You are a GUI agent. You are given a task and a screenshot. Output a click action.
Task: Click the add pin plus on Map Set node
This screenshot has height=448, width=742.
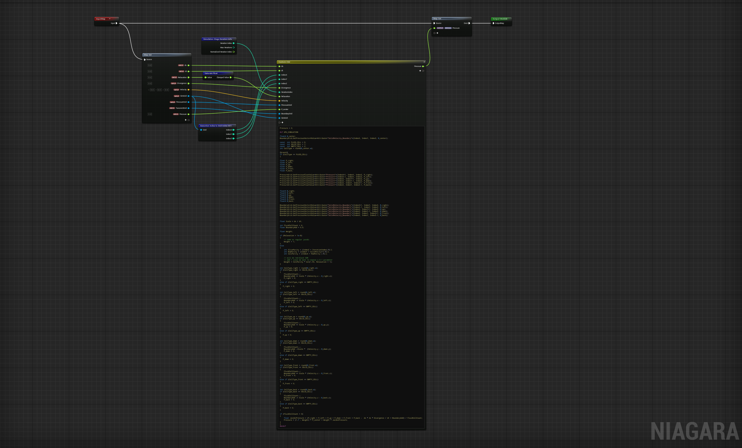point(438,33)
